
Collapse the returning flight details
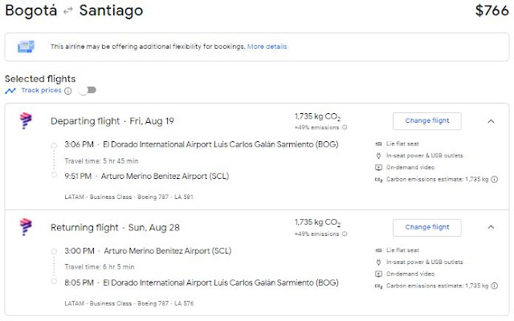(x=491, y=227)
